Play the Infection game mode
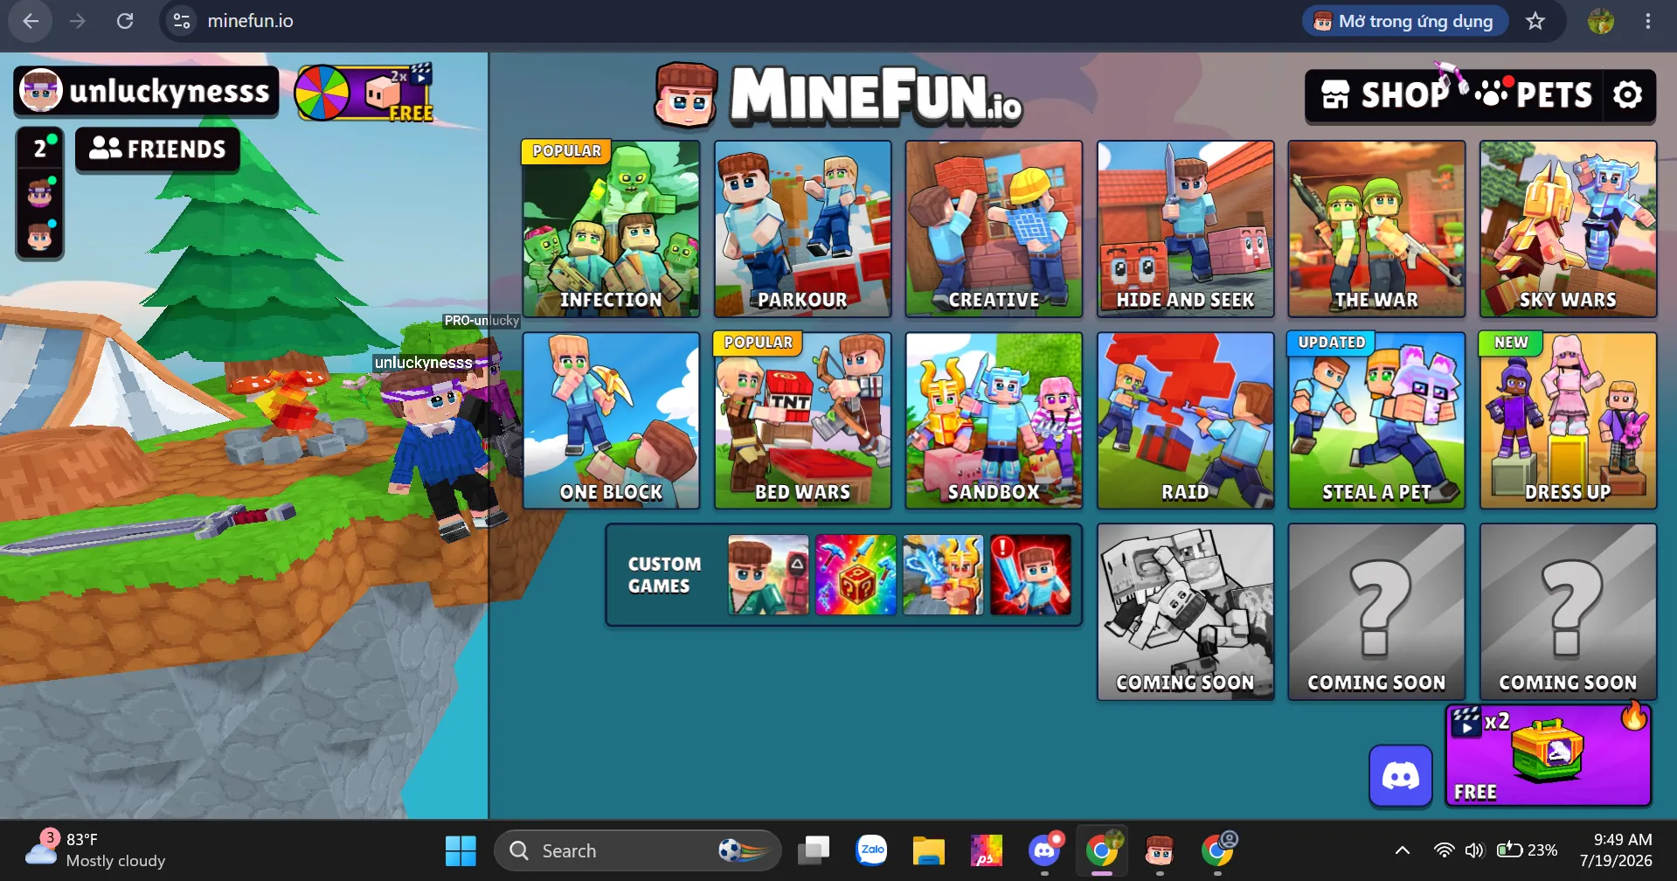1677x881 pixels. click(x=611, y=229)
